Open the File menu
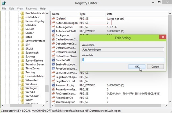The height and width of the screenshot is (113, 172). [4, 9]
